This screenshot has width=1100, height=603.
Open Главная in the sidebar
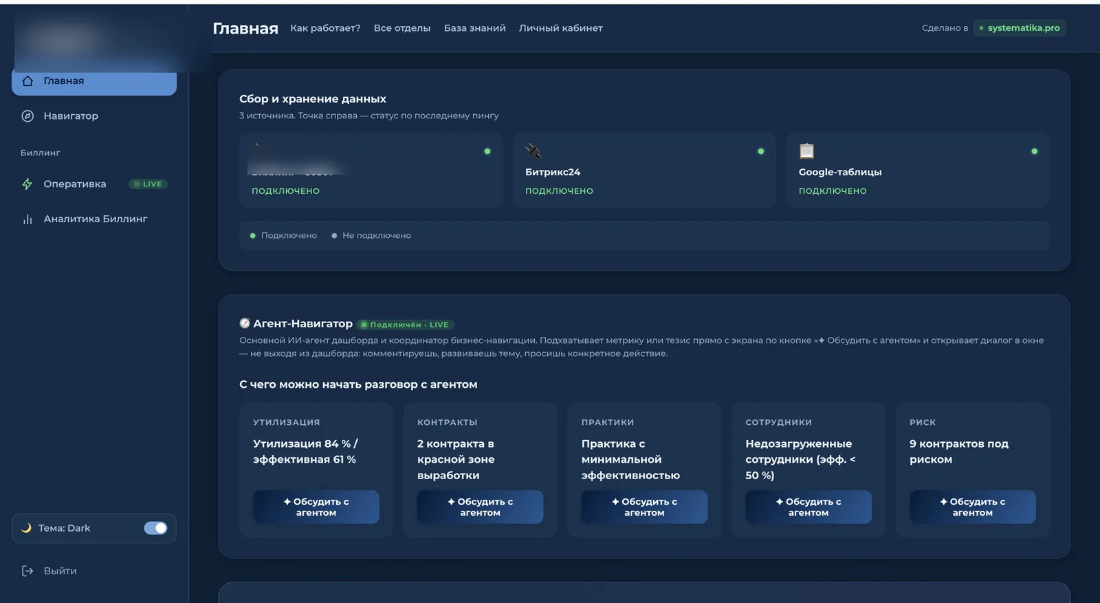pyautogui.click(x=94, y=81)
